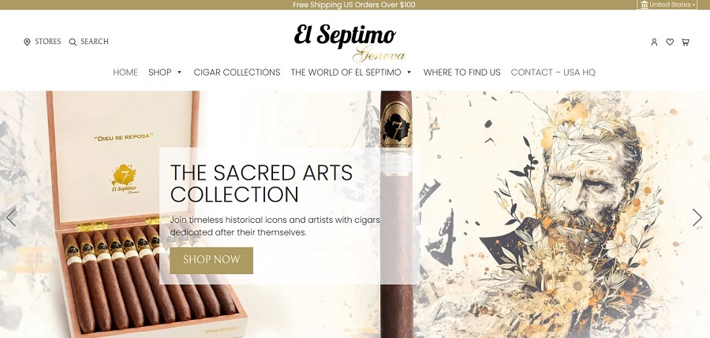Expand The World of El Septimo arrow

click(x=409, y=72)
